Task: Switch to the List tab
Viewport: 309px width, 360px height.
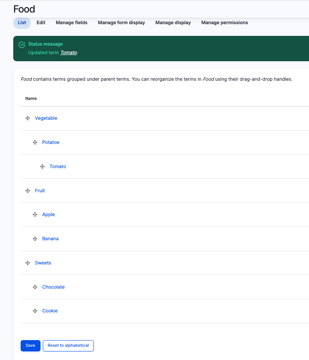Action: 22,23
